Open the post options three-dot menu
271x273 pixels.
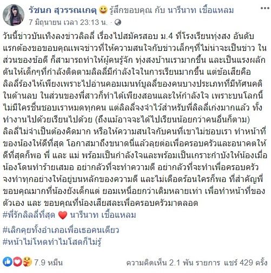pyautogui.click(x=265, y=8)
